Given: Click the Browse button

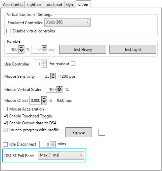Looking at the screenshot, I should point(79,132).
